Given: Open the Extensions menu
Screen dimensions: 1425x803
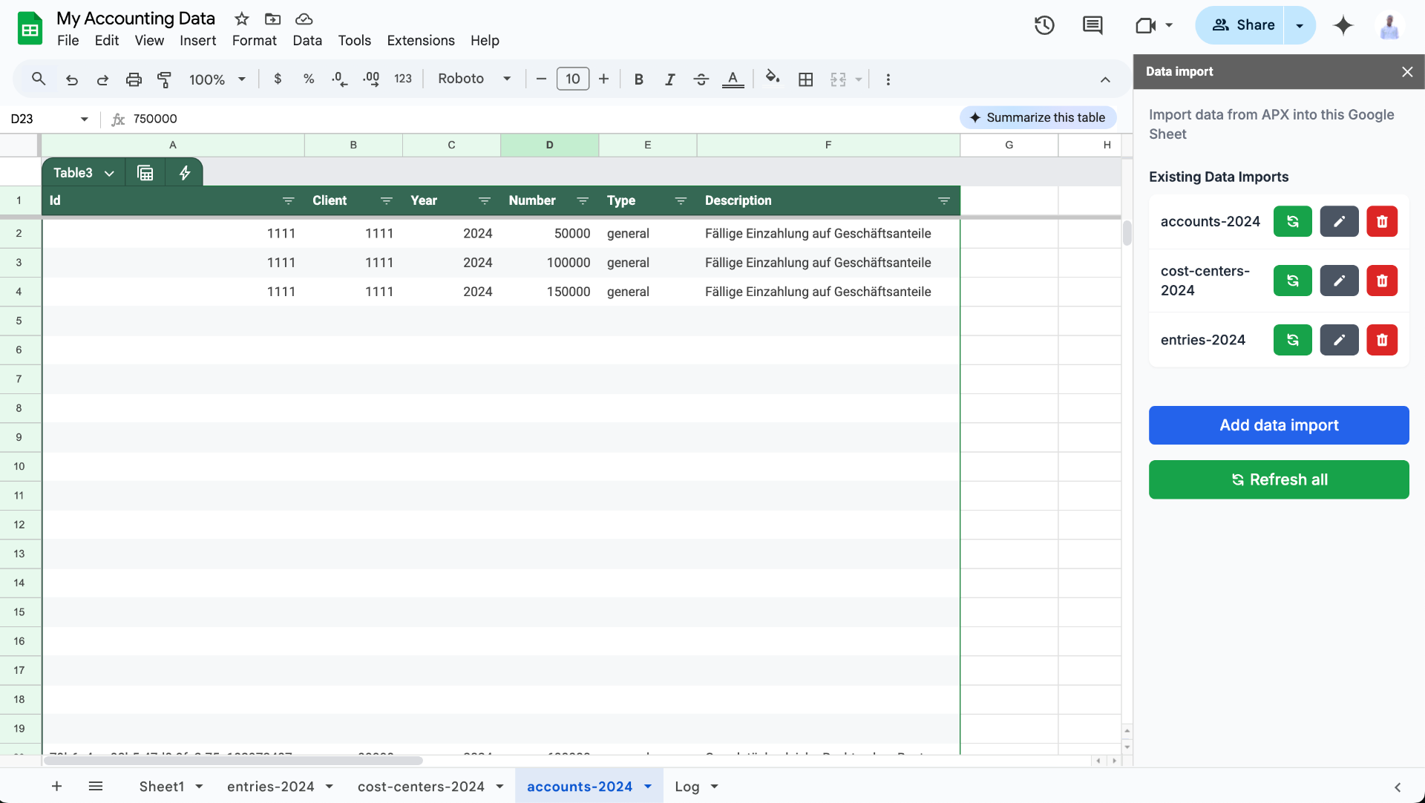Looking at the screenshot, I should [x=420, y=40].
